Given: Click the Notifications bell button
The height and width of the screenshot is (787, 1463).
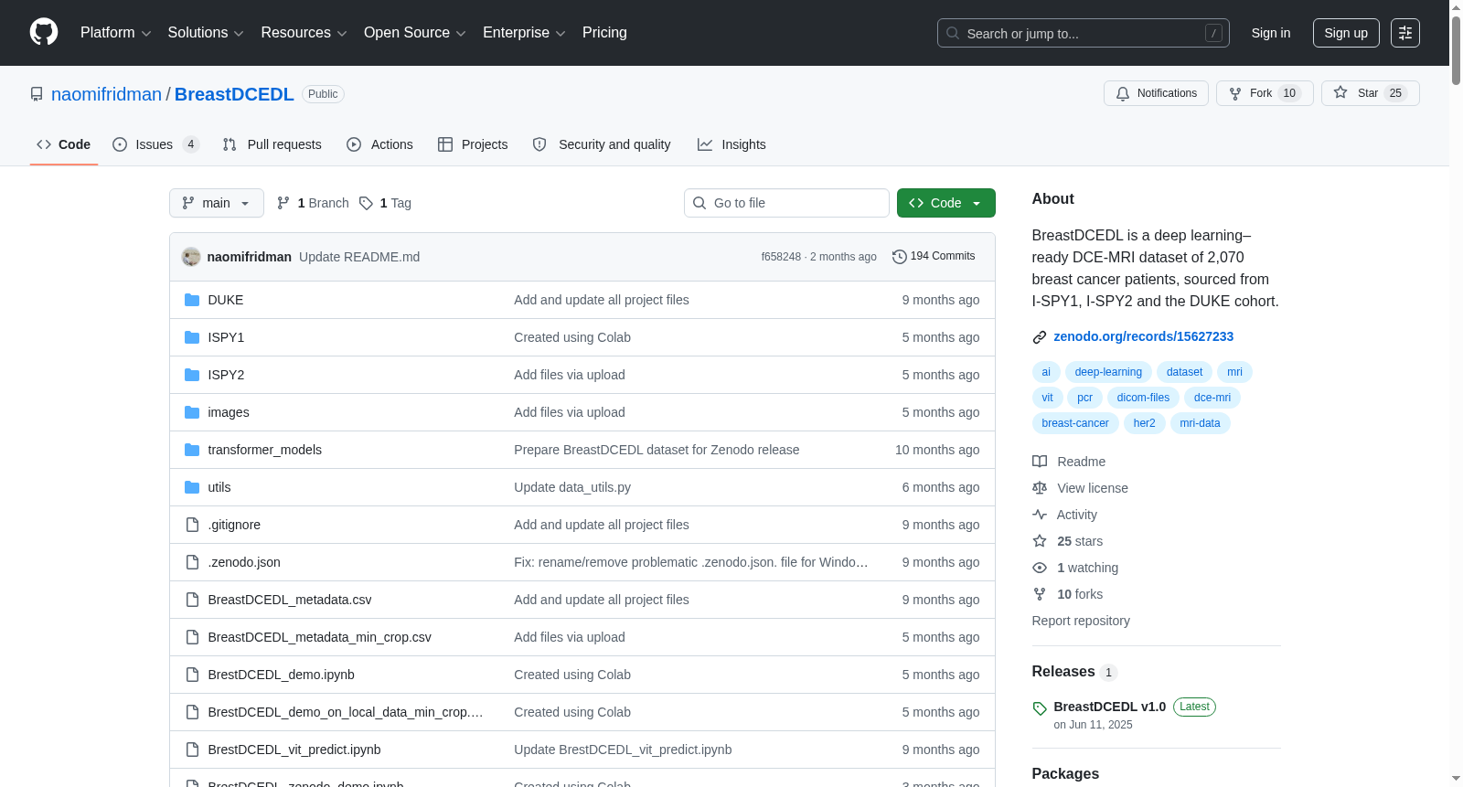Looking at the screenshot, I should [x=1156, y=93].
